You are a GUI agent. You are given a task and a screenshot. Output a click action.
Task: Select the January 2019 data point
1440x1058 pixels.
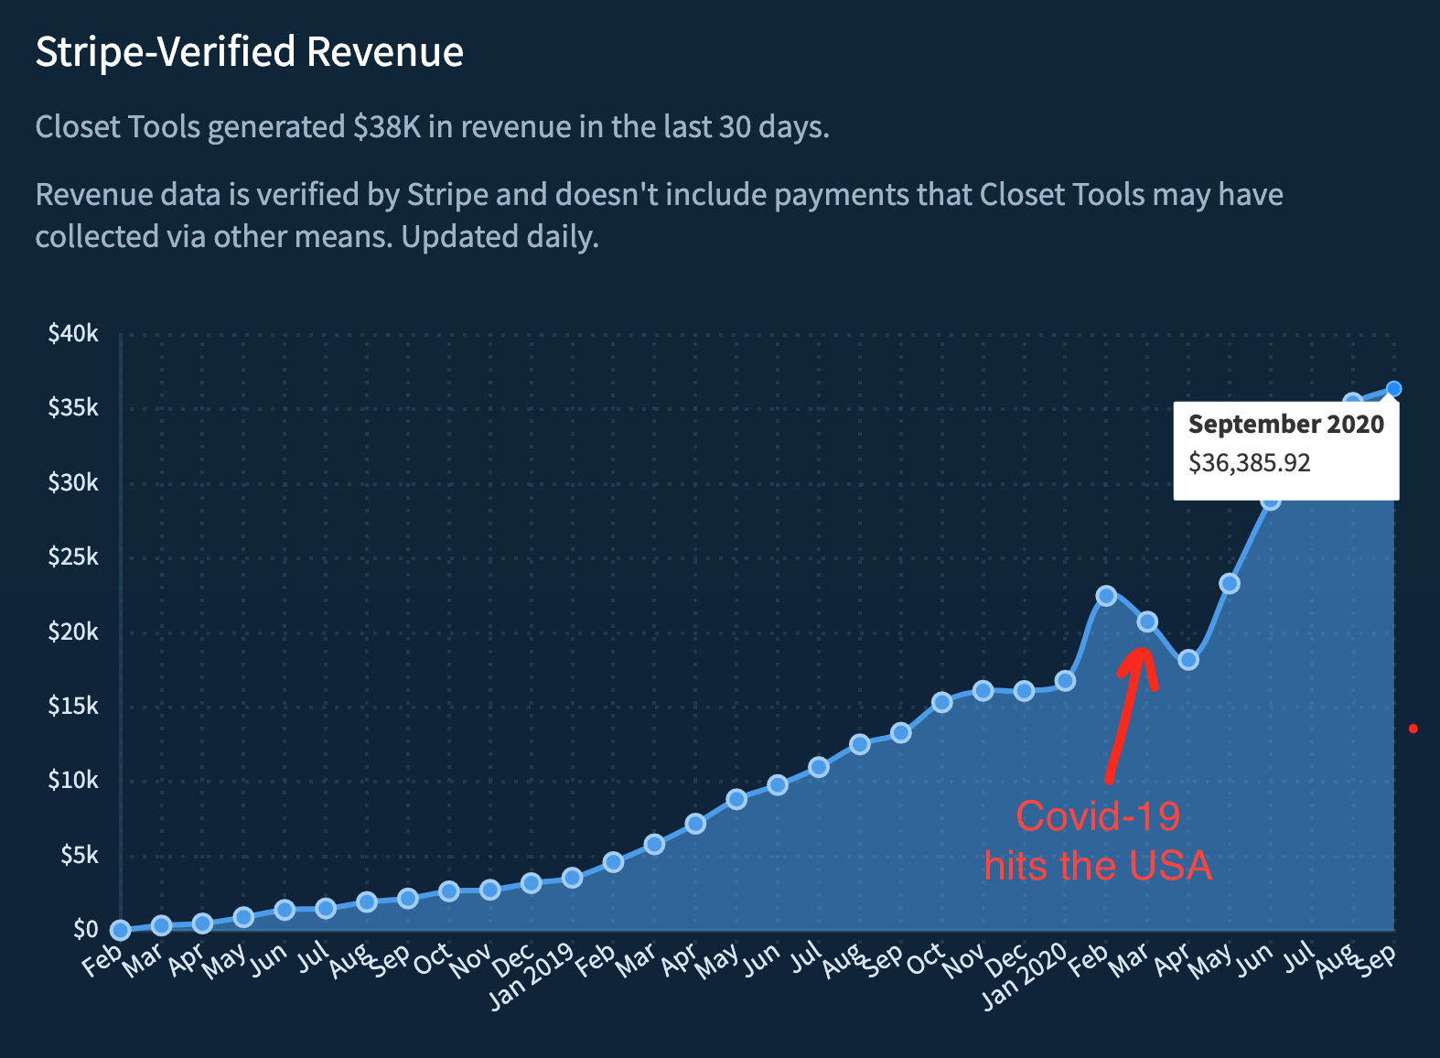(572, 878)
